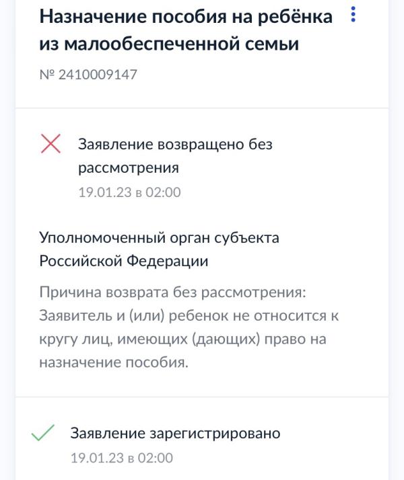
Task: Click the word 'рассмотрения' under returned status
Action: pos(129,168)
